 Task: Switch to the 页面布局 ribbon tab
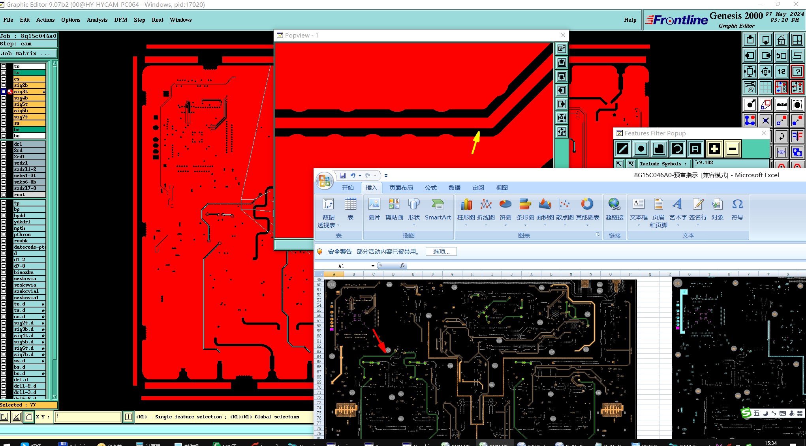pyautogui.click(x=401, y=187)
